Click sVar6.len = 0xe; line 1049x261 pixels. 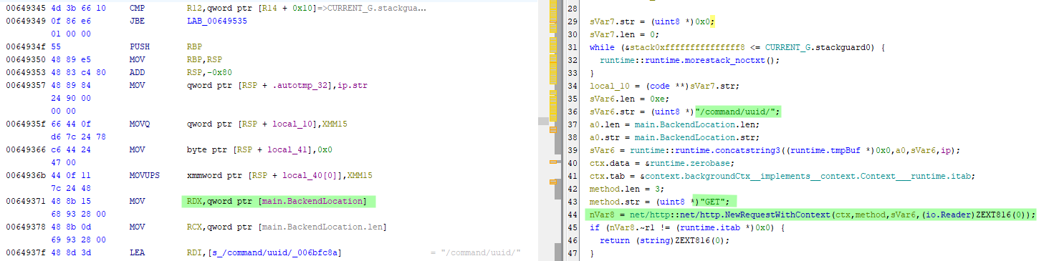tap(629, 99)
